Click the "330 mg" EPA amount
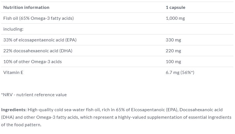 pos(173,40)
